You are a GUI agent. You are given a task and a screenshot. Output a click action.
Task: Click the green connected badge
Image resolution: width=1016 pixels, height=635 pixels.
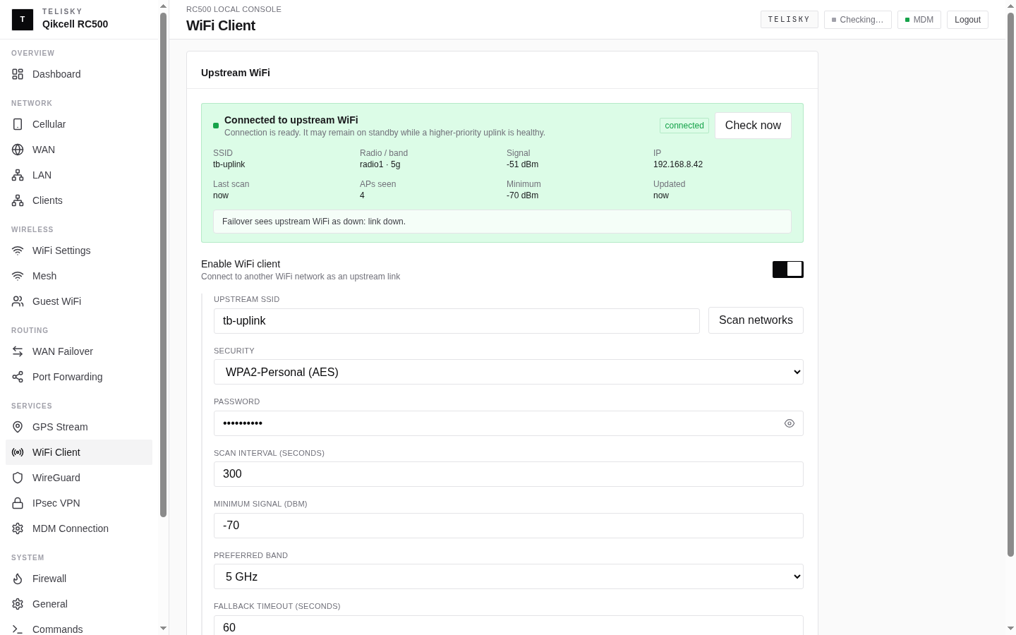[684, 126]
